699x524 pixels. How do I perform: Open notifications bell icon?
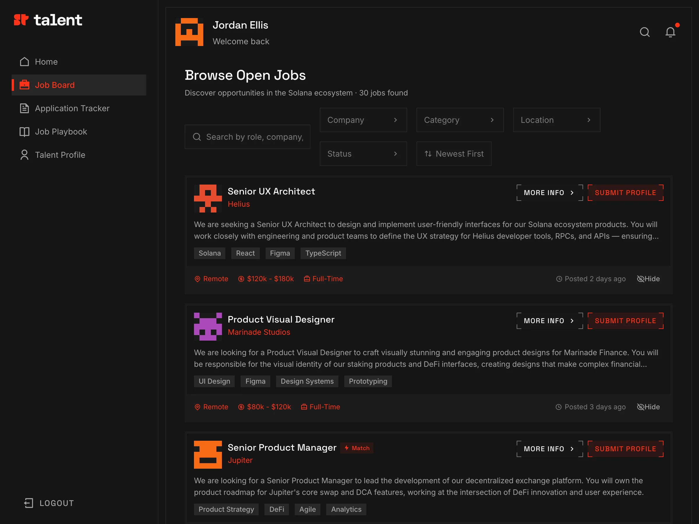670,32
